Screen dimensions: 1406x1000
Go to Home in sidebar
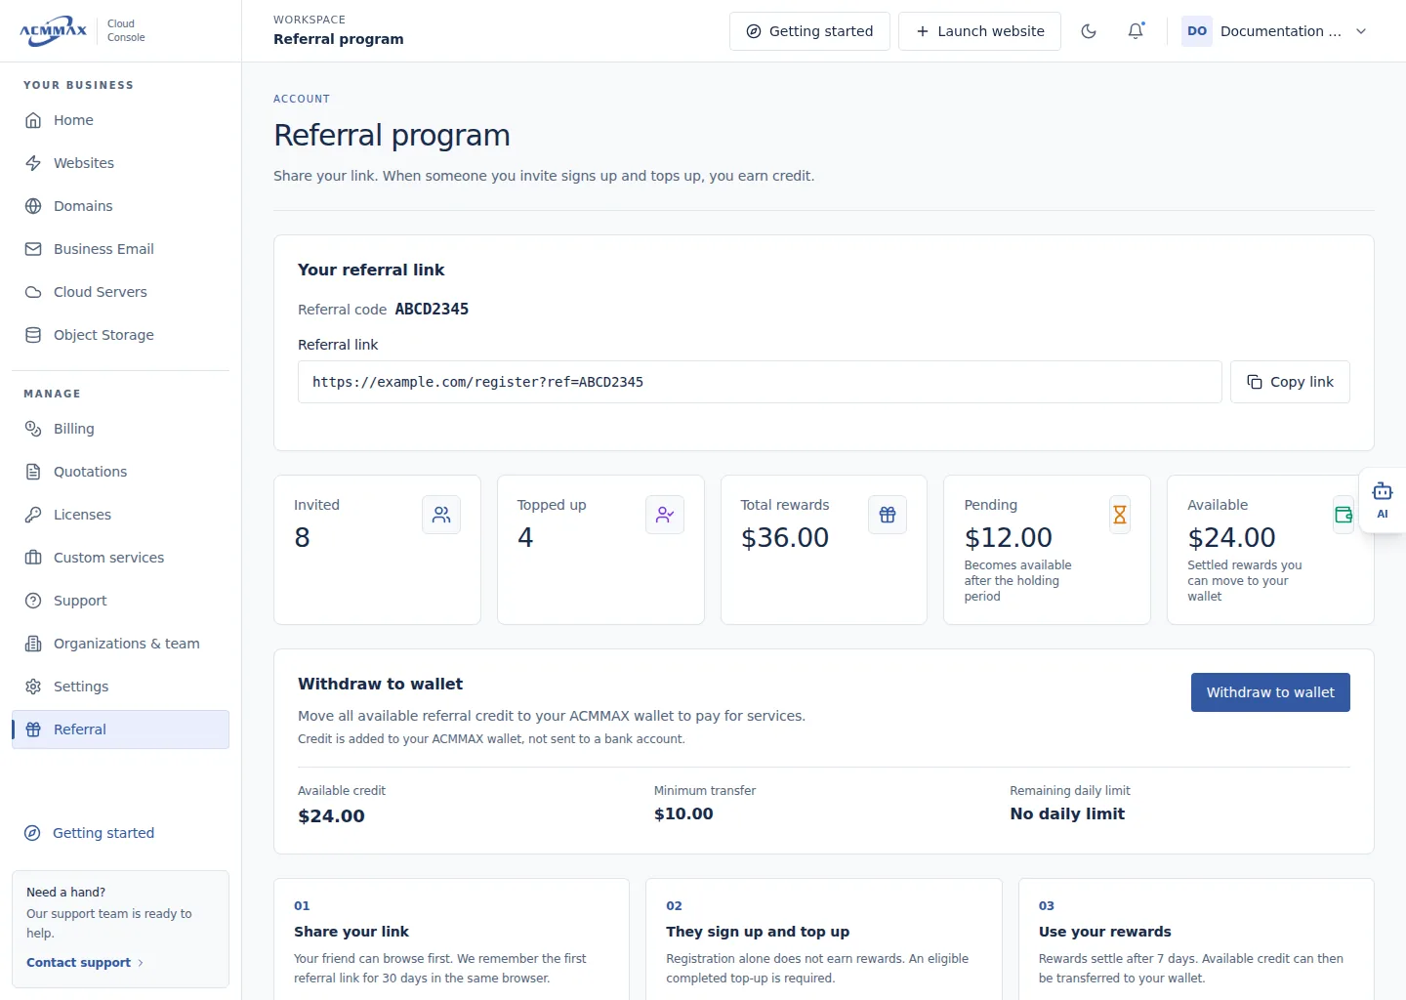pyautogui.click(x=120, y=120)
